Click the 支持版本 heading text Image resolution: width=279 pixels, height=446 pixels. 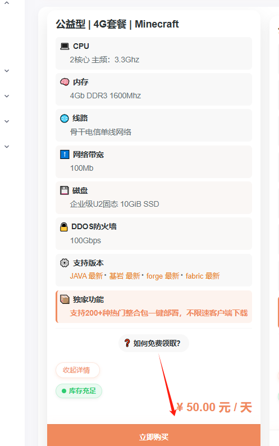89,263
